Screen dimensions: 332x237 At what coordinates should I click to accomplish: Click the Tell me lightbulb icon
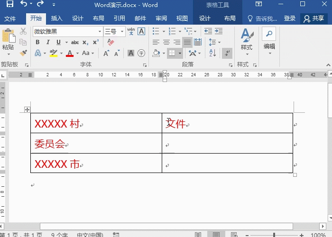pyautogui.click(x=250, y=18)
